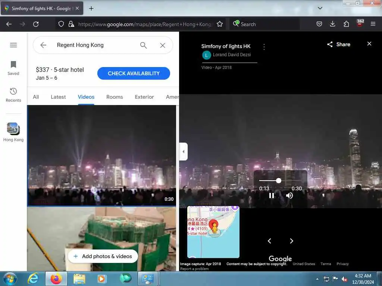Select the skyline light show video thumbnail
Viewport: 382px width, 286px height.
coord(101,156)
